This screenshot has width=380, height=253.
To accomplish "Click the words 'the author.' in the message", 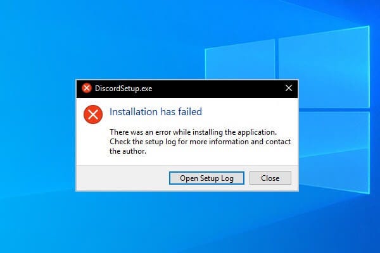I will (128, 151).
